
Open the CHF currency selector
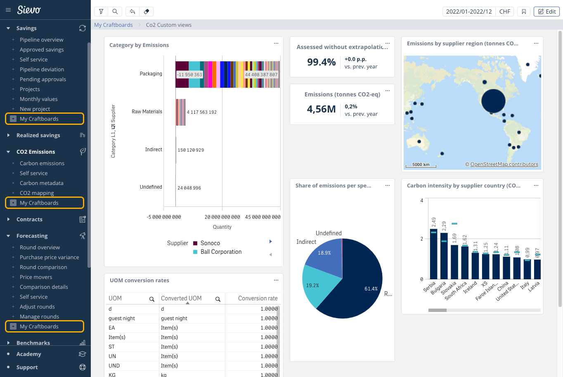coord(504,12)
